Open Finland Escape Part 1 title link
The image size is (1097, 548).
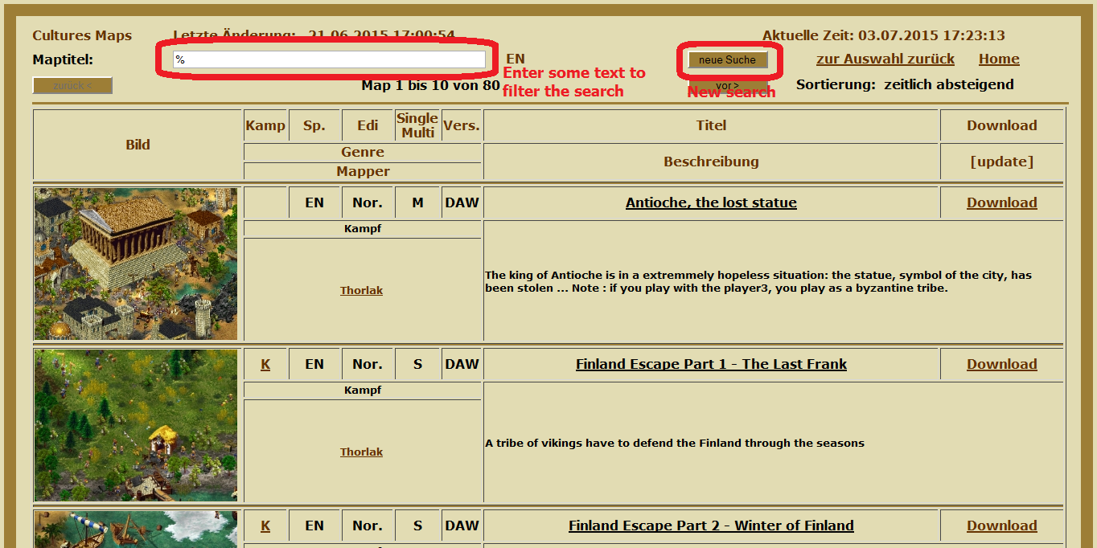[711, 364]
